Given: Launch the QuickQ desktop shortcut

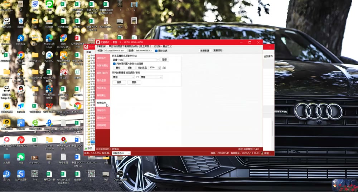Looking at the screenshot, I should pyautogui.click(x=49, y=57).
